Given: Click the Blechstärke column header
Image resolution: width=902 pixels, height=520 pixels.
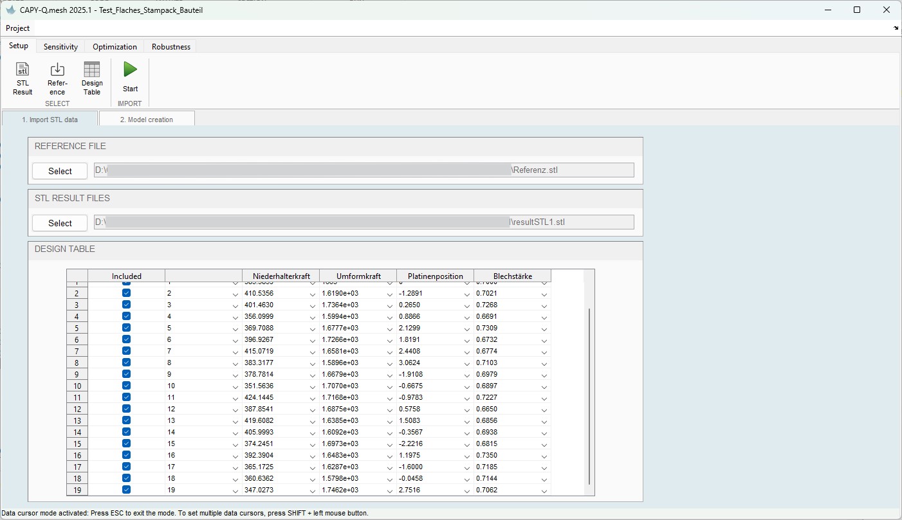Looking at the screenshot, I should [x=512, y=276].
